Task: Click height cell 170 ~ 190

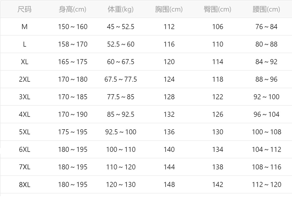Action: 73,115
